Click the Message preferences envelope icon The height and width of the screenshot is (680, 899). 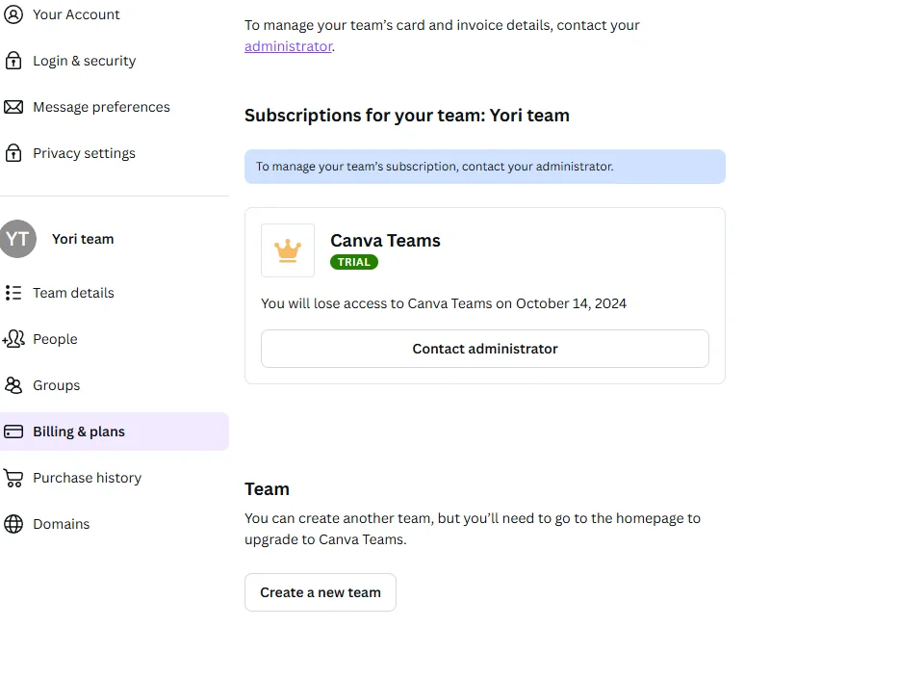[13, 107]
